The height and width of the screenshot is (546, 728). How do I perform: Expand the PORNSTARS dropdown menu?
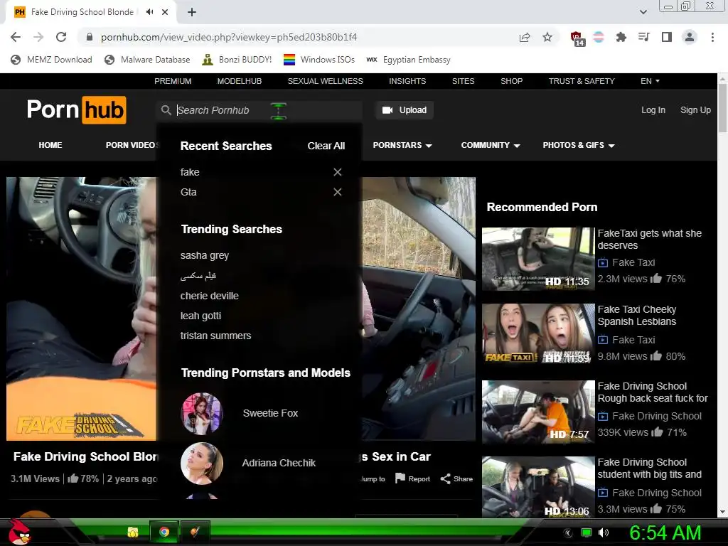(402, 145)
